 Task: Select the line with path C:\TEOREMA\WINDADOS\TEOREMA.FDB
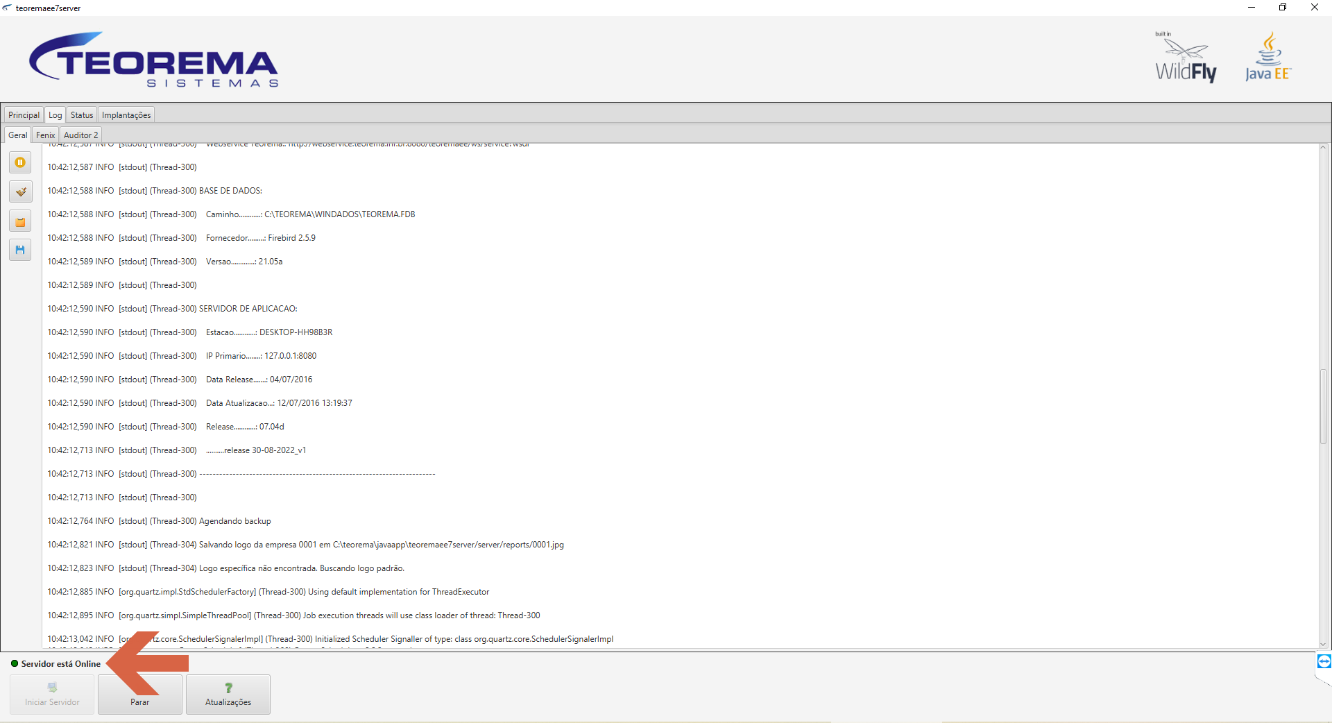[x=231, y=214]
